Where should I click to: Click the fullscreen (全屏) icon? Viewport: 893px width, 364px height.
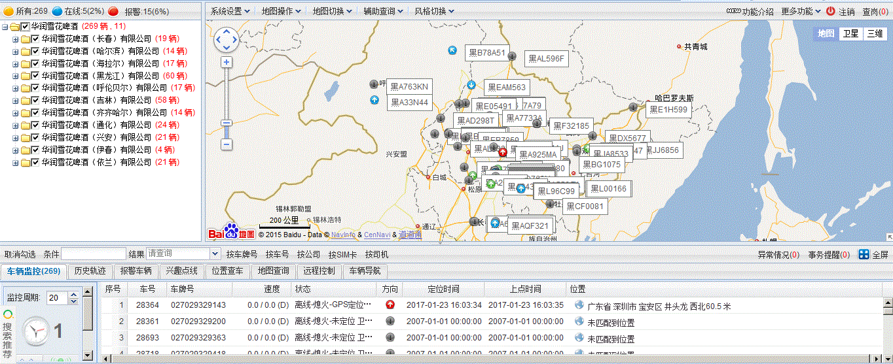864,254
